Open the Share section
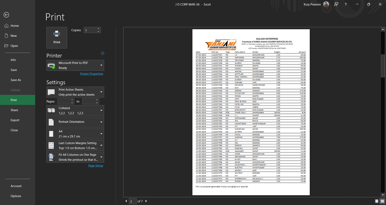 click(17, 110)
